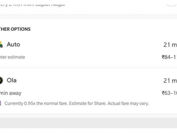177x133 pixels.
Task: Tap the partially visible circular button at top right
Action: [171, 3]
